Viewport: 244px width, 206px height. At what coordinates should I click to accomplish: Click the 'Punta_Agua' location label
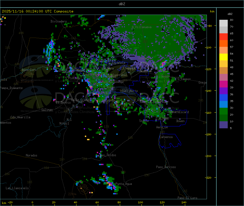[x=124, y=184]
